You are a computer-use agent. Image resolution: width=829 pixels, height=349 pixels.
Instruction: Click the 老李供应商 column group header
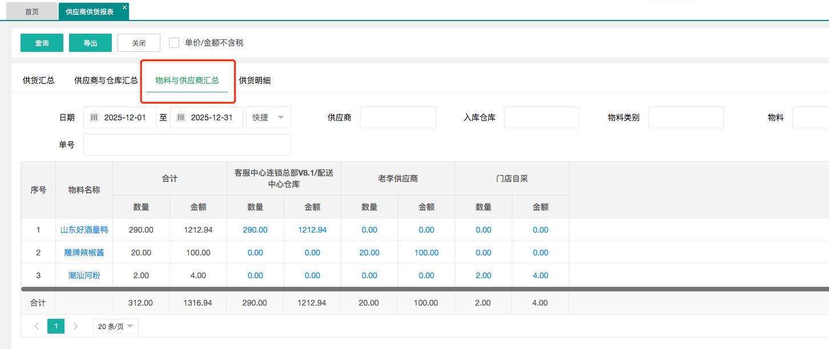coord(398,178)
